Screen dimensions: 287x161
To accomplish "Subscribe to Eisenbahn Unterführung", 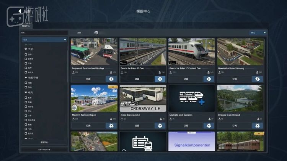I will [x=235, y=79].
